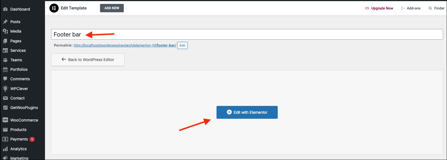447x160 pixels.
Task: Go Back to WordPress Editor
Action: click(88, 60)
